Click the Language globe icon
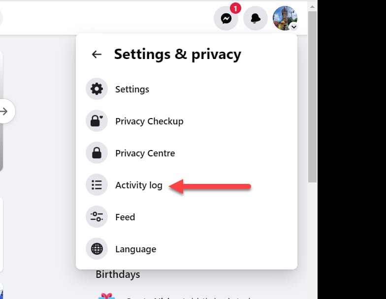The height and width of the screenshot is (299, 386). pyautogui.click(x=96, y=249)
